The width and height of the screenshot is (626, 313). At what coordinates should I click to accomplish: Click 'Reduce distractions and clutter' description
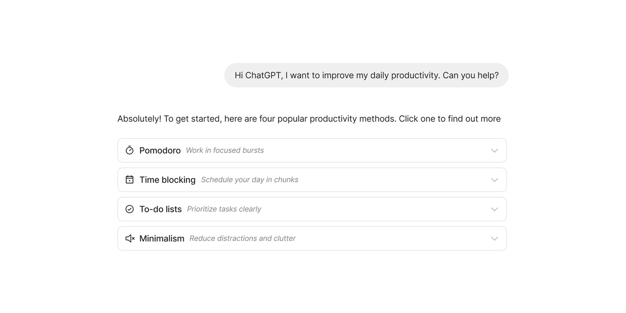point(243,238)
